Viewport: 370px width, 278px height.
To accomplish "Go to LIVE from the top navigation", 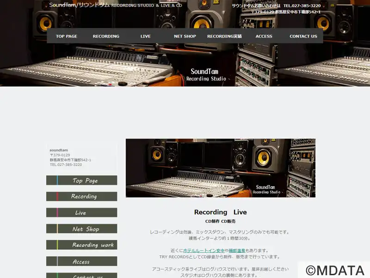I will [x=145, y=36].
